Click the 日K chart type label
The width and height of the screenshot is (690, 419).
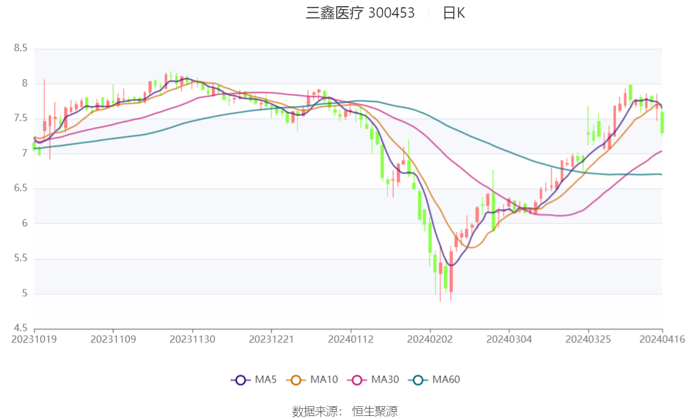pos(454,13)
